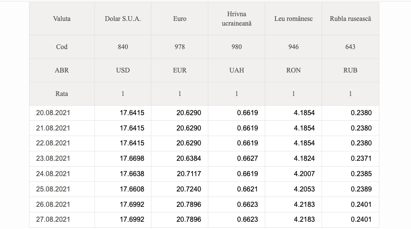Click the USD abbreviation cell
411x229 pixels.
(x=123, y=70)
